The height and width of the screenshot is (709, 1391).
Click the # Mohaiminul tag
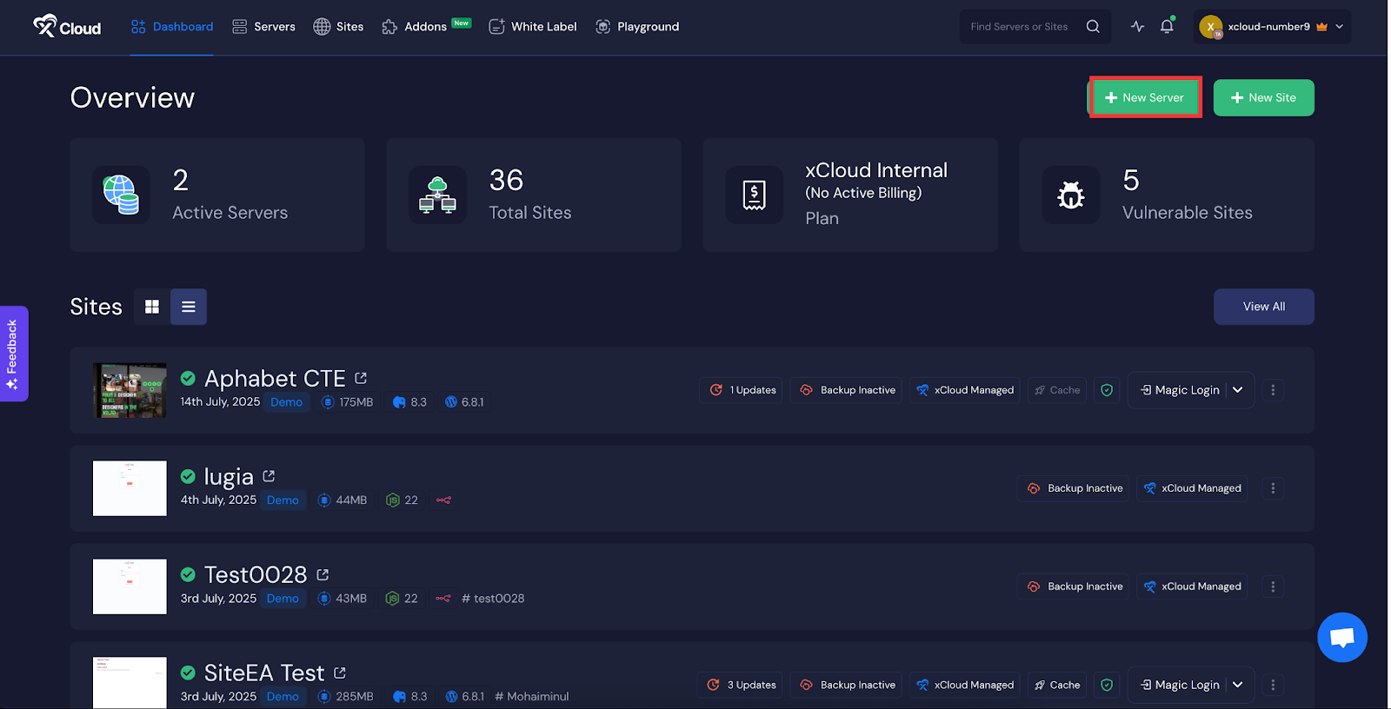pyautogui.click(x=532, y=697)
